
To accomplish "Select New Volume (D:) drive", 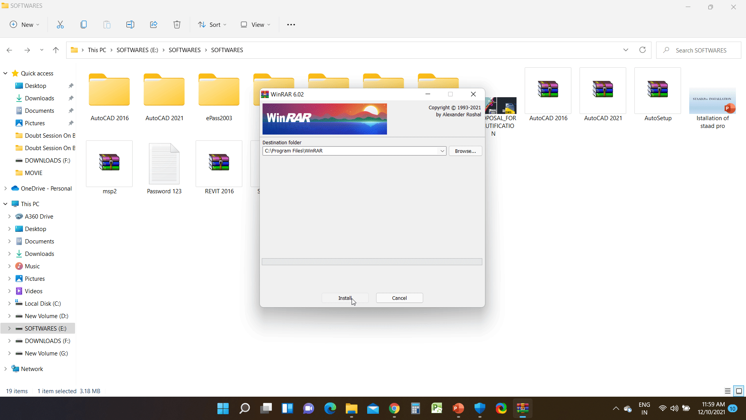I will pyautogui.click(x=46, y=316).
